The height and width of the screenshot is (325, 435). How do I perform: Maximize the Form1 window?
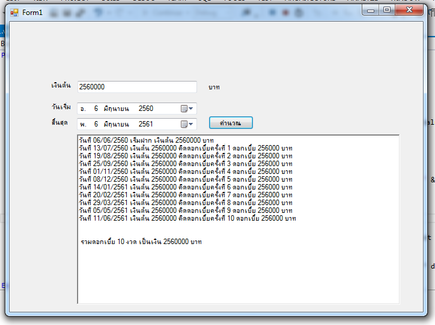tap(387, 10)
